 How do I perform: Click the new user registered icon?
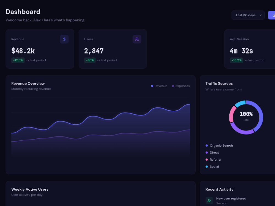(x=209, y=201)
